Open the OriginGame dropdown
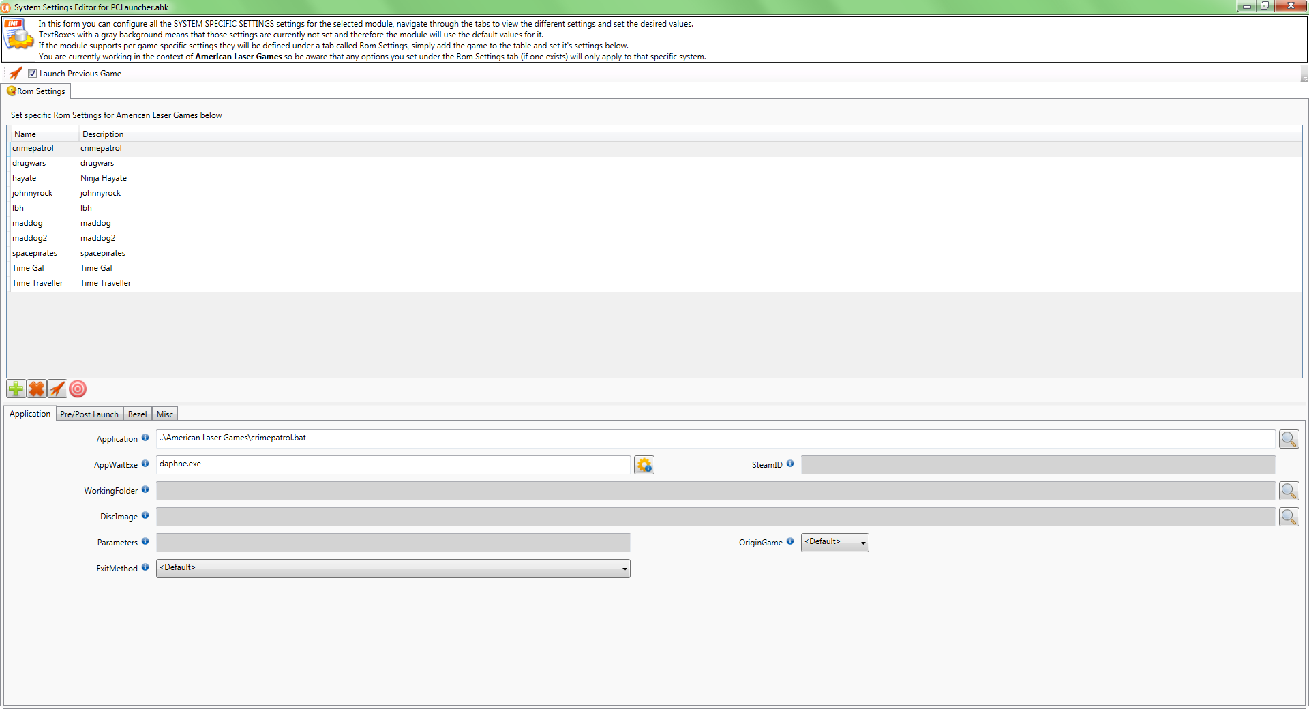1309x709 pixels. pos(834,543)
